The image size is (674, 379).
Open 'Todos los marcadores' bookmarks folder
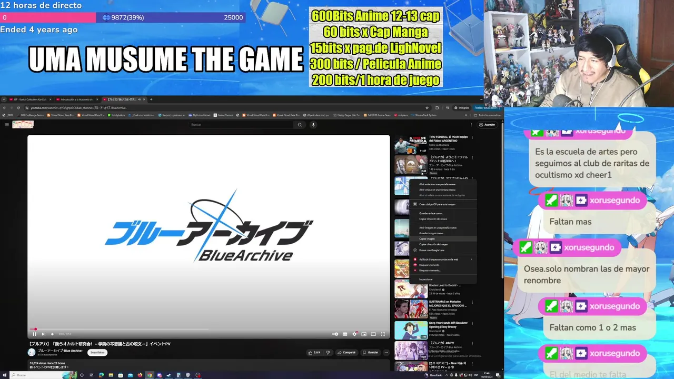489,115
